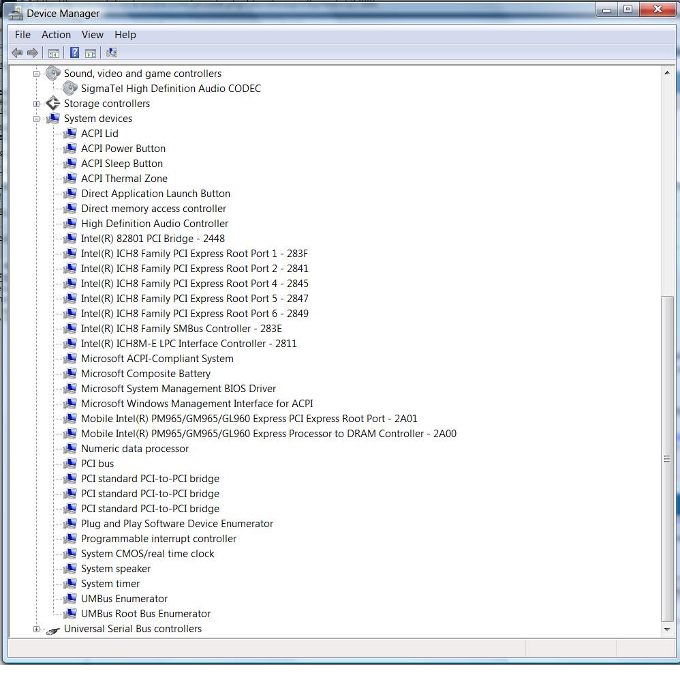
Task: Select UMBus Root Bus Enumerator
Action: pos(146,614)
